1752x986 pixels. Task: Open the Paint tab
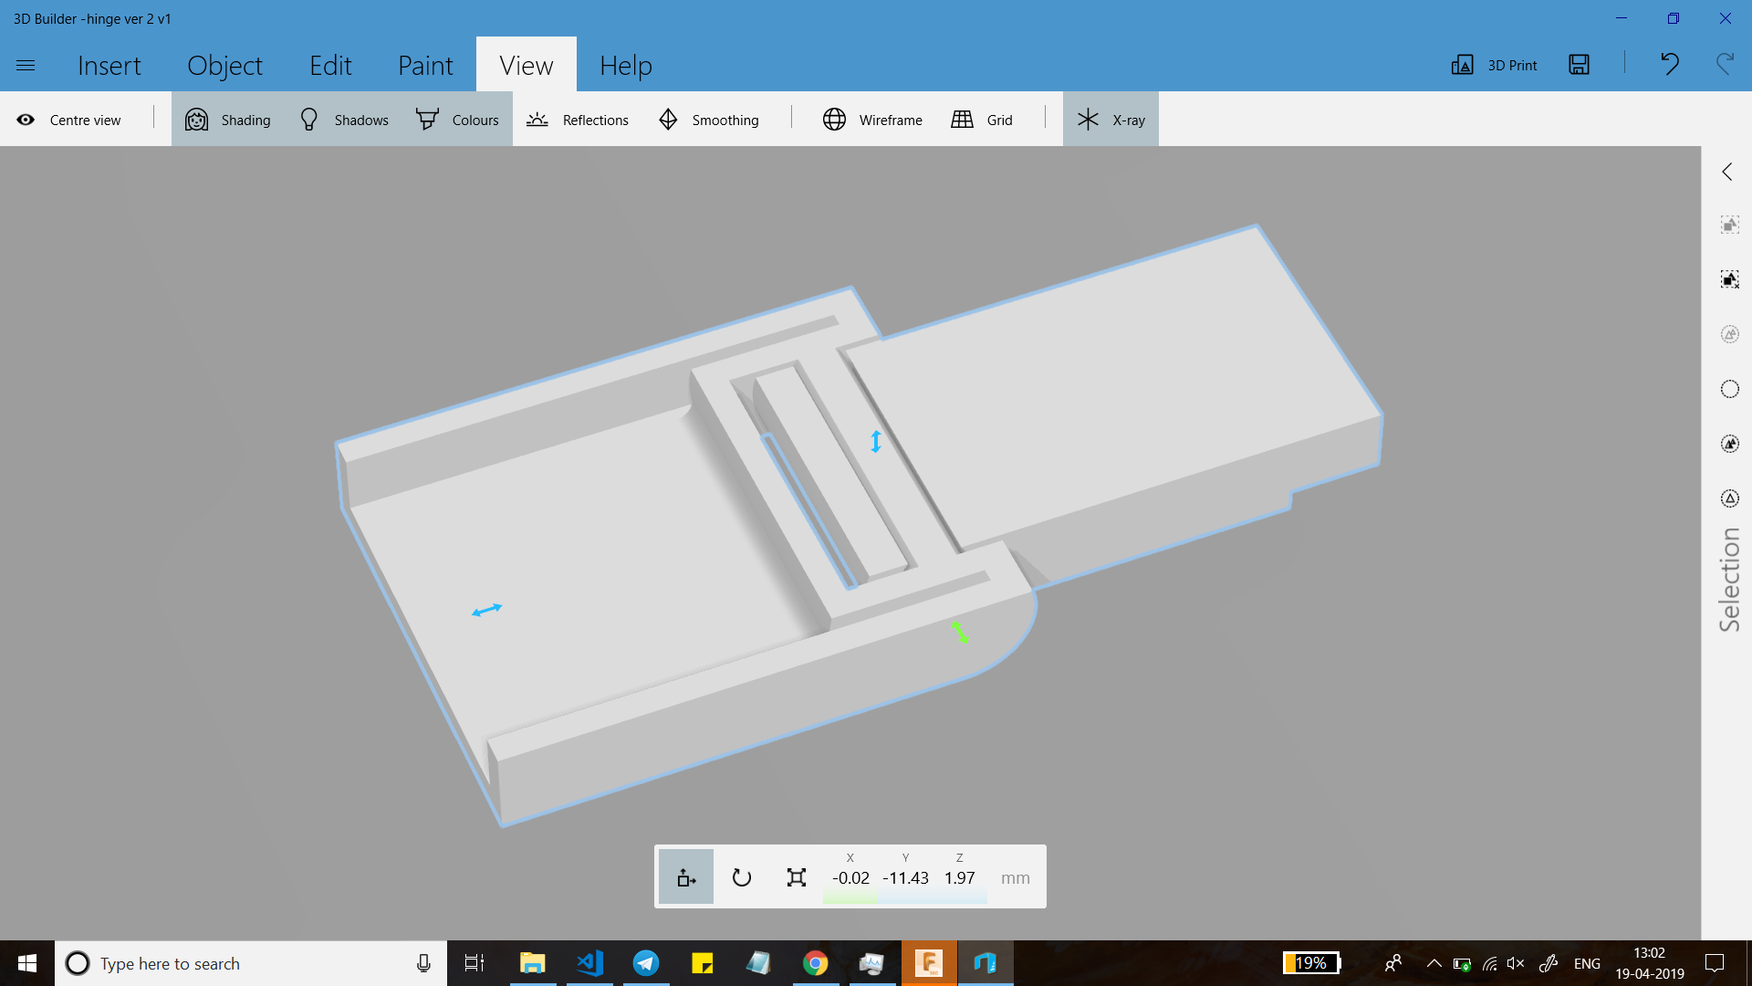click(425, 65)
